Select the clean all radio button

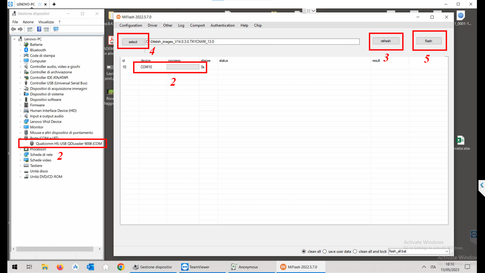[x=304, y=251]
